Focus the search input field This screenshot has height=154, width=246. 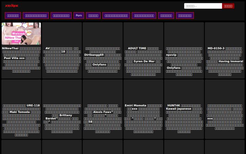coord(203,6)
